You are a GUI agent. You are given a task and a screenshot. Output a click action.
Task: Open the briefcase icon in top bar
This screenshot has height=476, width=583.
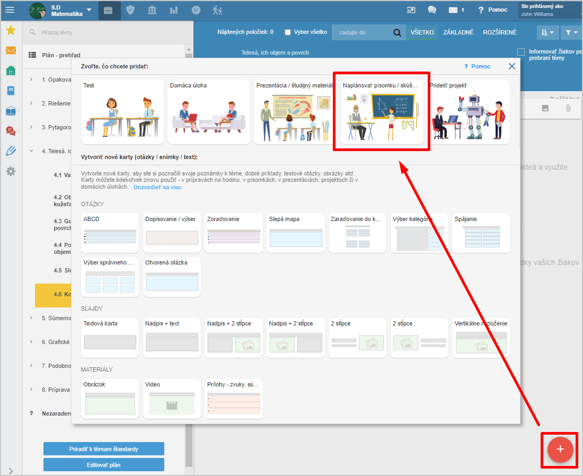[108, 10]
